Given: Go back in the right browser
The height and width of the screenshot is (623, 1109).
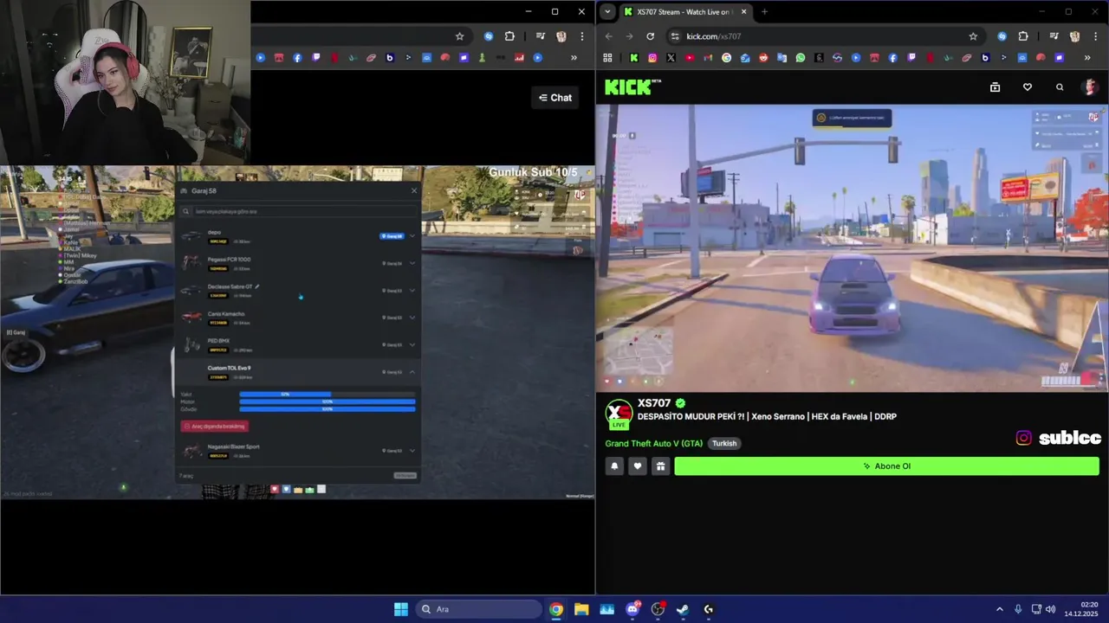Looking at the screenshot, I should coord(608,36).
